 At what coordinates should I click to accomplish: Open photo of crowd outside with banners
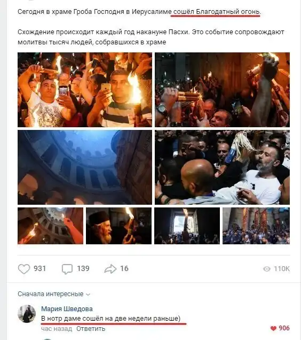[x=256, y=226]
